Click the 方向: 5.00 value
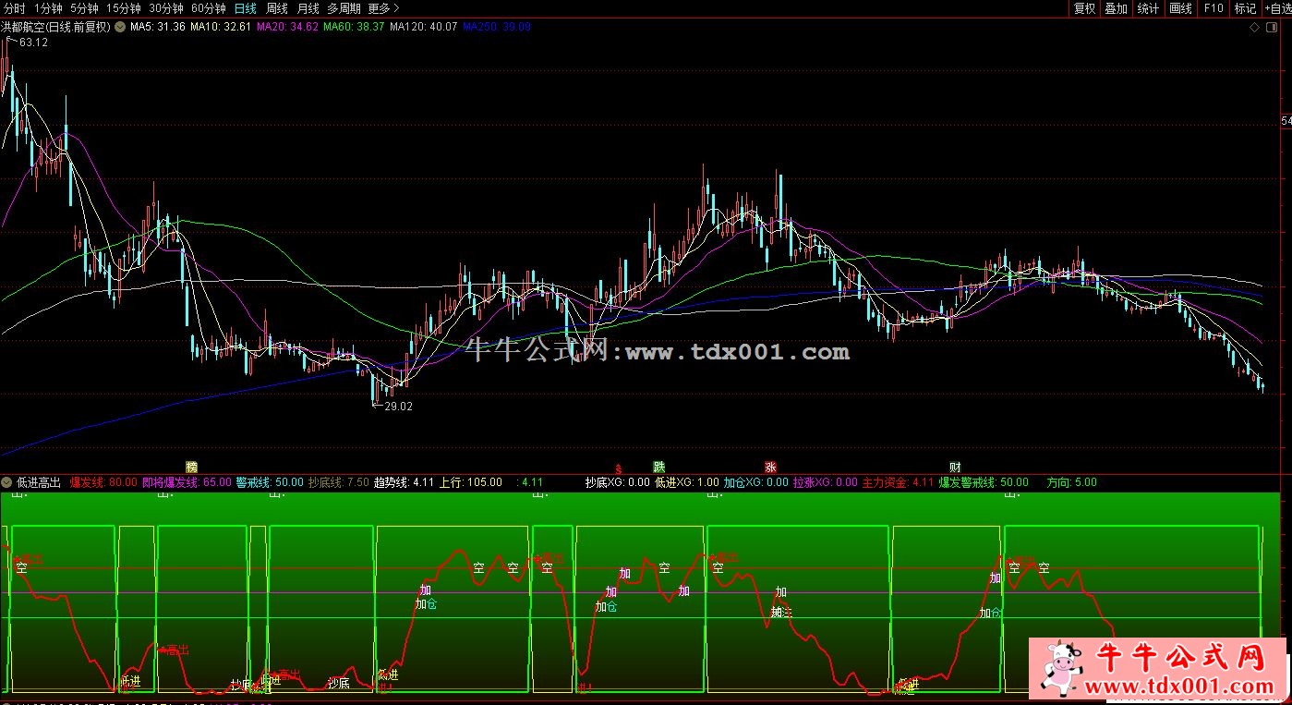This screenshot has width=1292, height=705. pyautogui.click(x=1071, y=482)
